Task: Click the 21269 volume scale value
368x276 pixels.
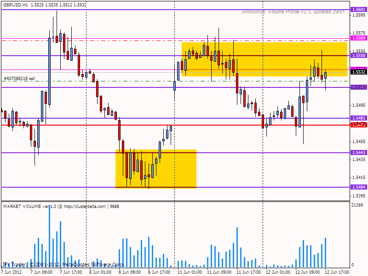Action: 357,205
